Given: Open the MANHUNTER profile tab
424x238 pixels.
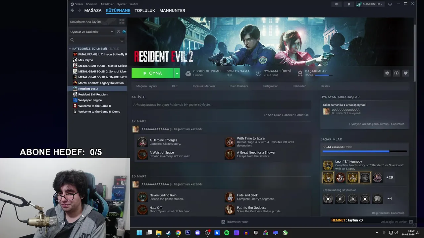Looking at the screenshot, I should pyautogui.click(x=172, y=11).
